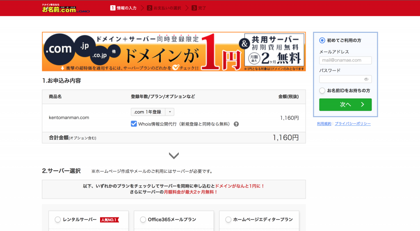Click the 1.お申込み内容 heading

coord(62,81)
